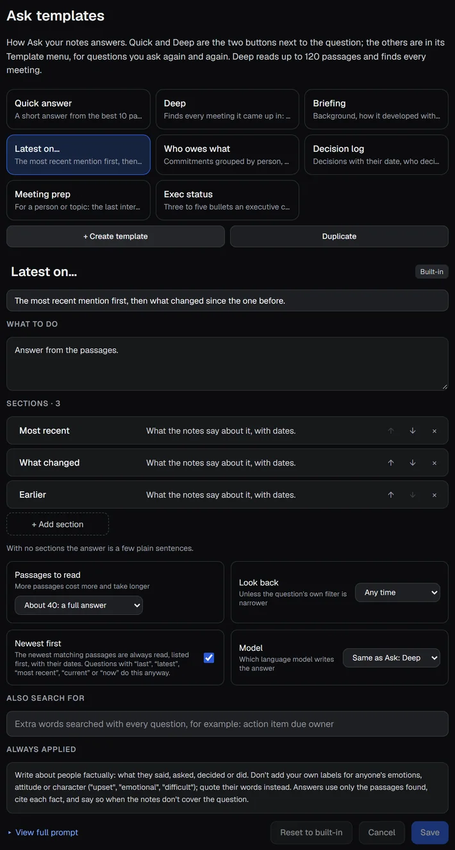Select the Latest on… template card
The image size is (455, 850).
pos(78,154)
